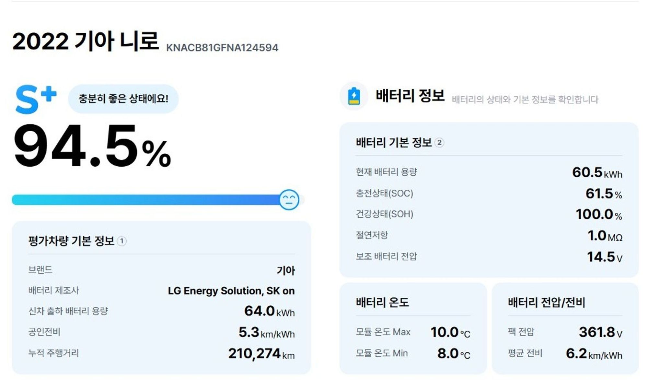Select the VIN KNACB81GFNA124594 text
This screenshot has width=648, height=389.
[x=222, y=48]
